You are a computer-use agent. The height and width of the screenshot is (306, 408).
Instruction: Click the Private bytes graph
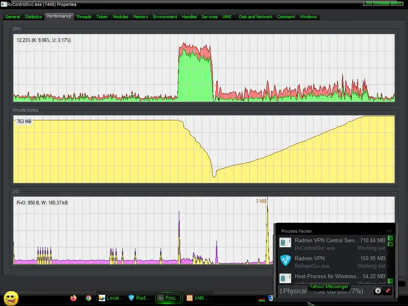pyautogui.click(x=204, y=149)
